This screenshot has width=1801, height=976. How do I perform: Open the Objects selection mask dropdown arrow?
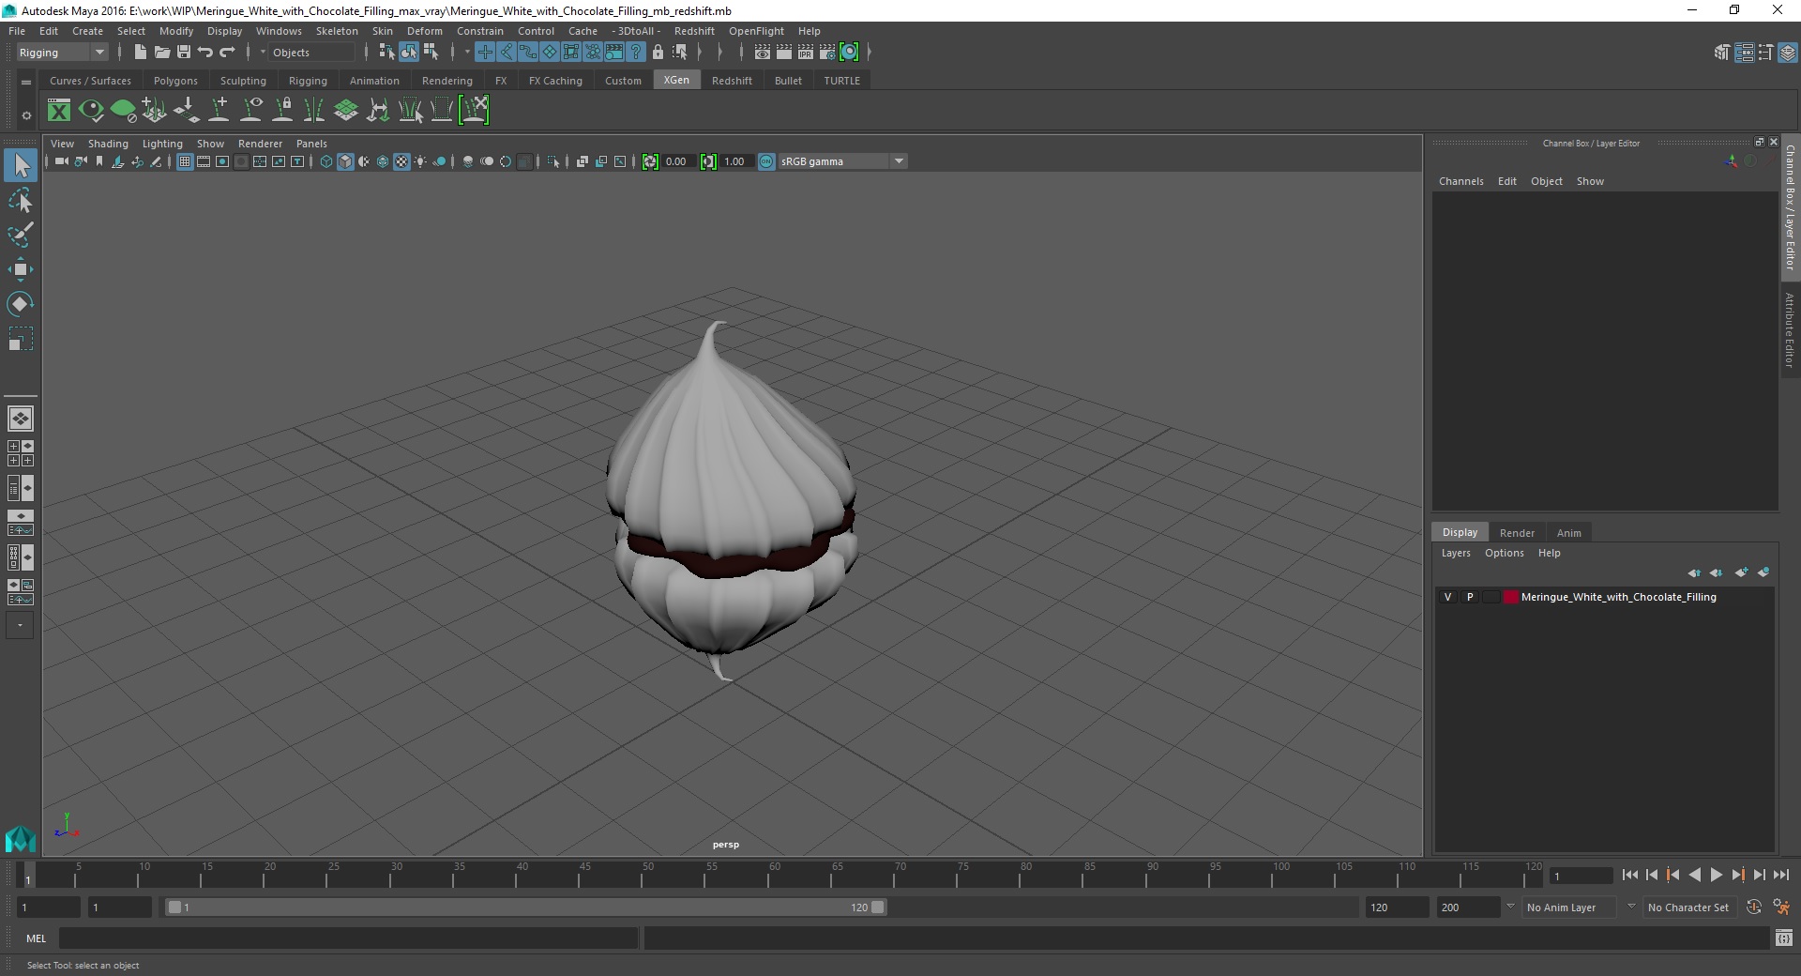click(263, 53)
